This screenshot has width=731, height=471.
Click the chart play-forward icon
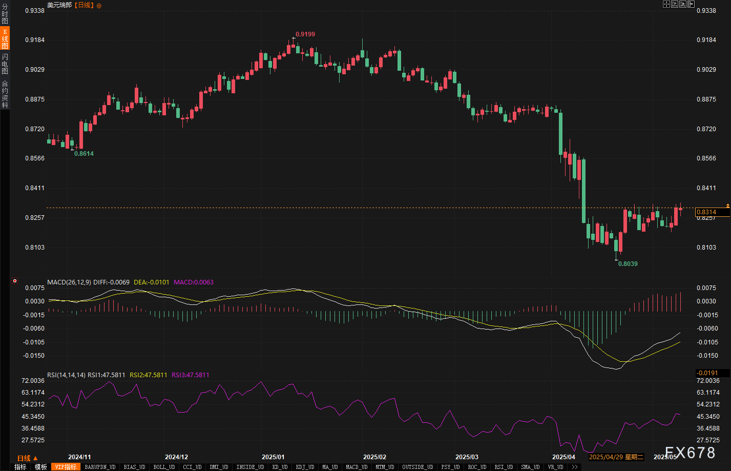click(683, 4)
